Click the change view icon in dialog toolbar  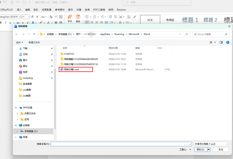point(211,42)
